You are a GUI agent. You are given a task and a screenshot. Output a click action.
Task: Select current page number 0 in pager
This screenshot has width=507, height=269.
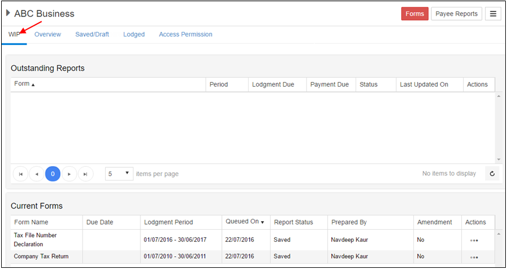pos(53,174)
